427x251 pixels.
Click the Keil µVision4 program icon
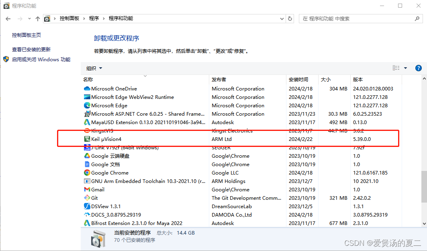[x=87, y=139]
